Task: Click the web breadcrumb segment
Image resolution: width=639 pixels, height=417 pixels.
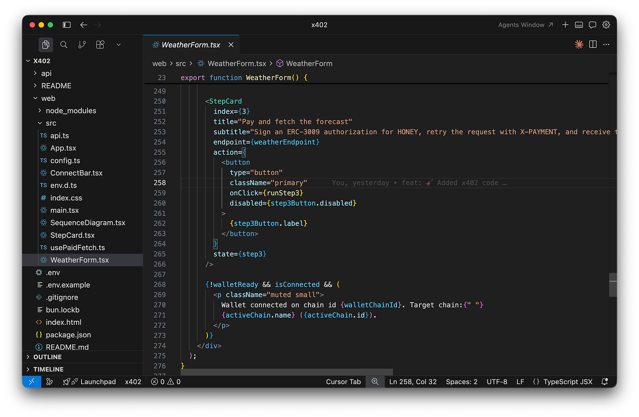Action: [159, 63]
